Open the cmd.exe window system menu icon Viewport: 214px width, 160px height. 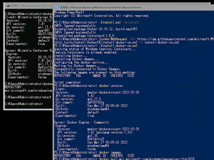[8, 6]
